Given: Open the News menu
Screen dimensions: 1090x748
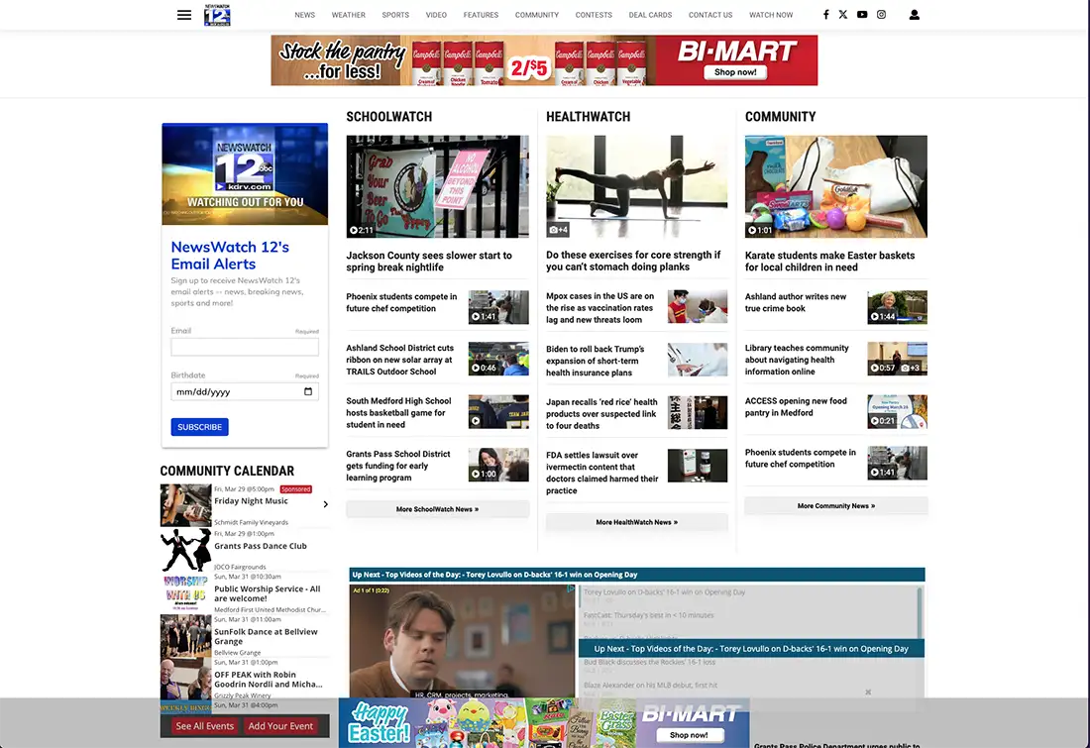Looking at the screenshot, I should click(304, 15).
